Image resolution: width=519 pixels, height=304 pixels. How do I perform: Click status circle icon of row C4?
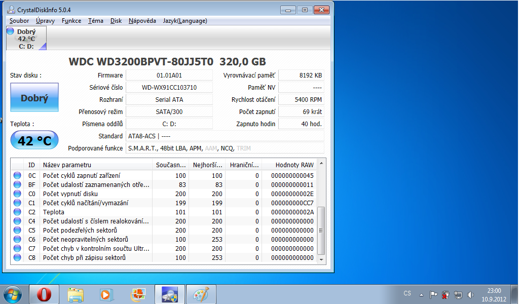click(x=17, y=221)
